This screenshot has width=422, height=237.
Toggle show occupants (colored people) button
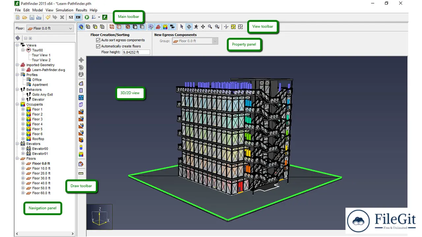[x=166, y=27]
